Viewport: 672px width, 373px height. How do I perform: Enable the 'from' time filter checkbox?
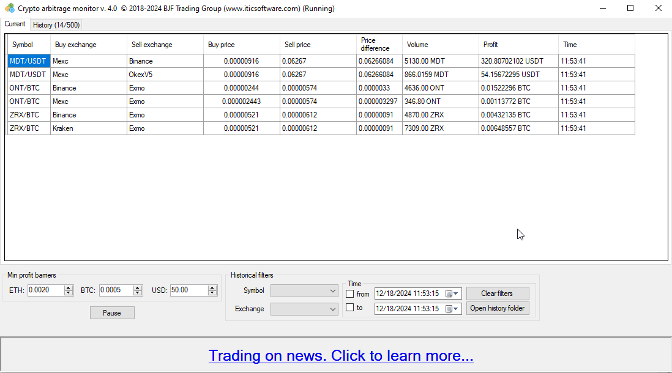tap(350, 294)
